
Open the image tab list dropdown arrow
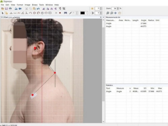coord(101,17)
